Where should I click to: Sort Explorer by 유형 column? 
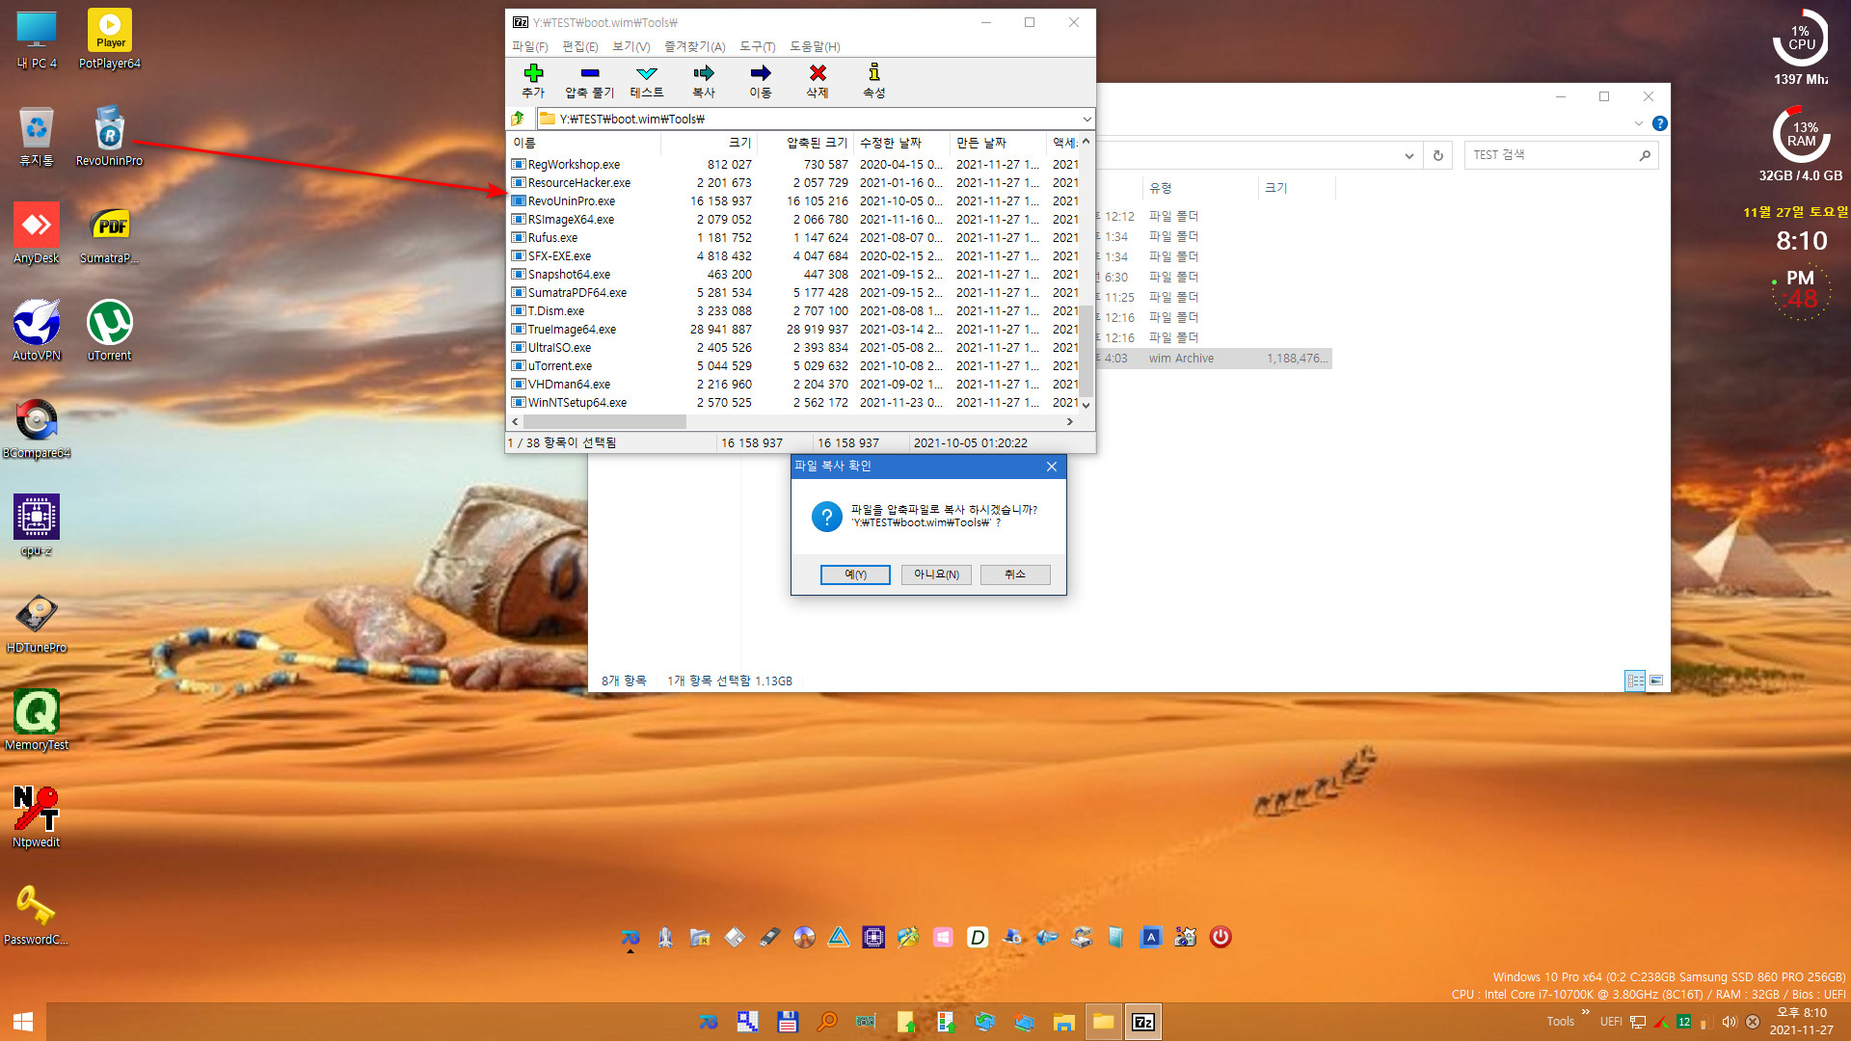(1199, 188)
